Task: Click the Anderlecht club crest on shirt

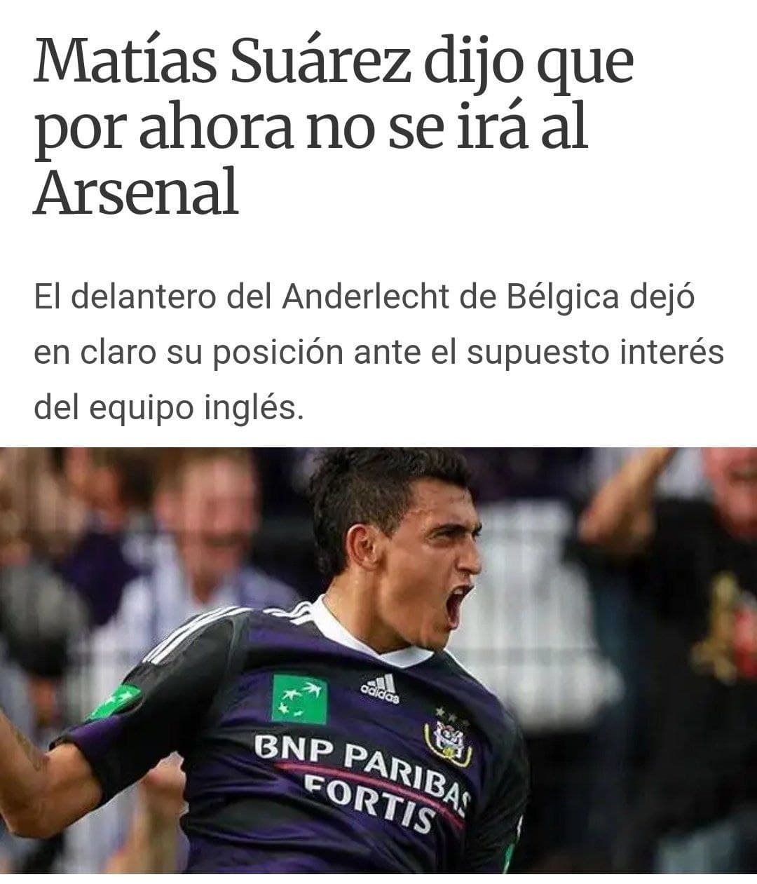Action: 449,737
